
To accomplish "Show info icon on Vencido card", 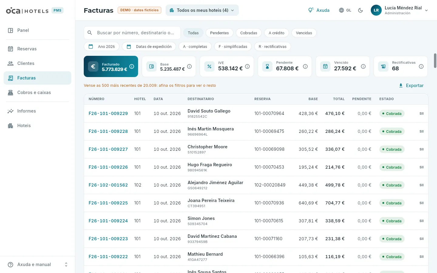I will tap(363, 66).
